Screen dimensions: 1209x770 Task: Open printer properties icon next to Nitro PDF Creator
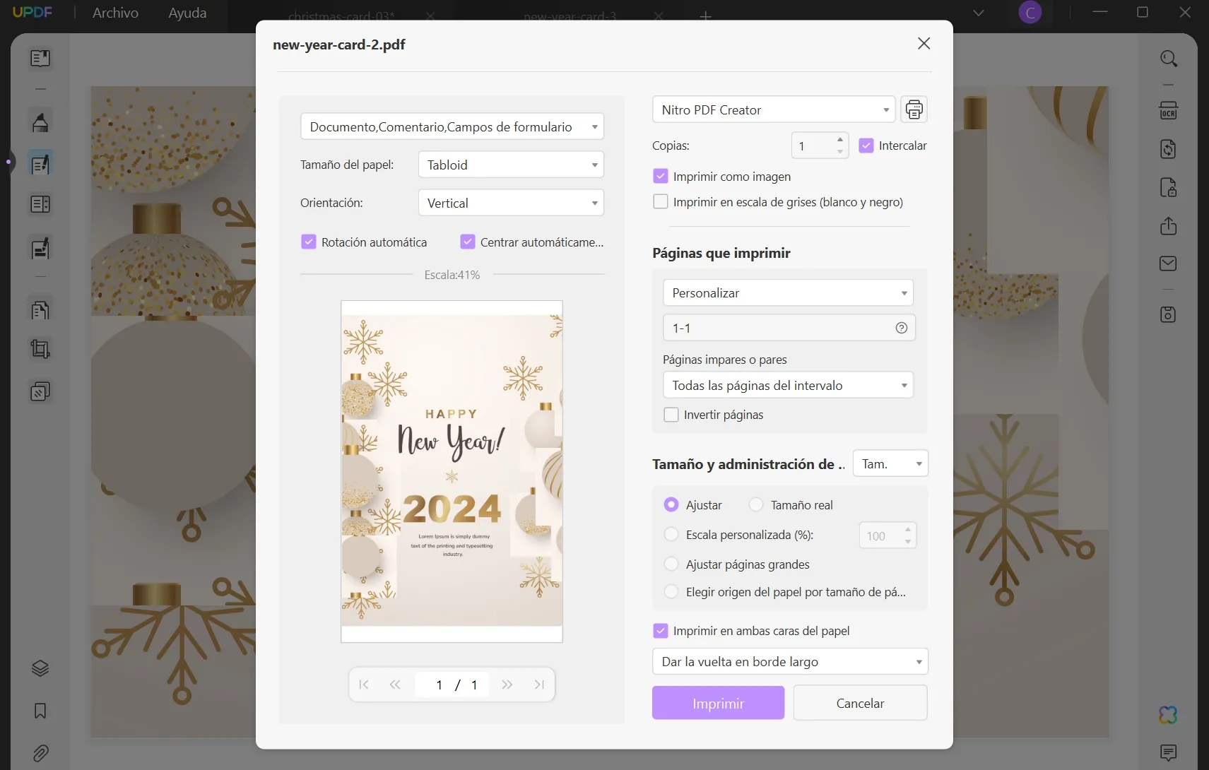pos(914,109)
